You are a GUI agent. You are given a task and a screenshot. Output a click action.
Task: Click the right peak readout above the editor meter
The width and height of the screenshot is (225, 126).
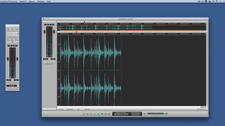tap(52, 25)
